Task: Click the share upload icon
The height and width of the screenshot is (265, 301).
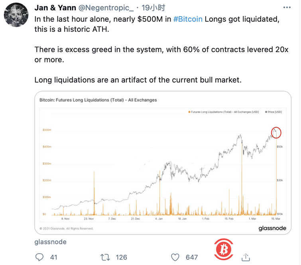Action: tap(246, 257)
